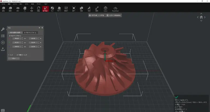
Task: Click the upload icon in left sidebar
Action: point(3,49)
